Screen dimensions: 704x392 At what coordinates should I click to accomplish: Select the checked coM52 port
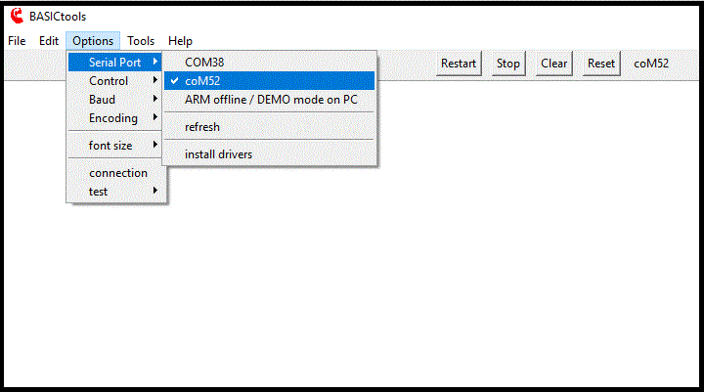pyautogui.click(x=202, y=81)
